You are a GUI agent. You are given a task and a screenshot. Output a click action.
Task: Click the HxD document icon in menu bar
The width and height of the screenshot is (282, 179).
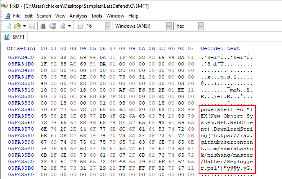(x=7, y=16)
